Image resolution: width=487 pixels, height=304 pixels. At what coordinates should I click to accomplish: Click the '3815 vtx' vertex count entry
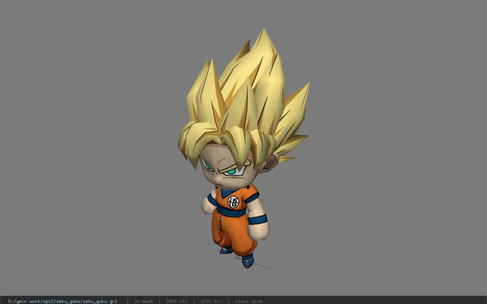click(x=177, y=301)
